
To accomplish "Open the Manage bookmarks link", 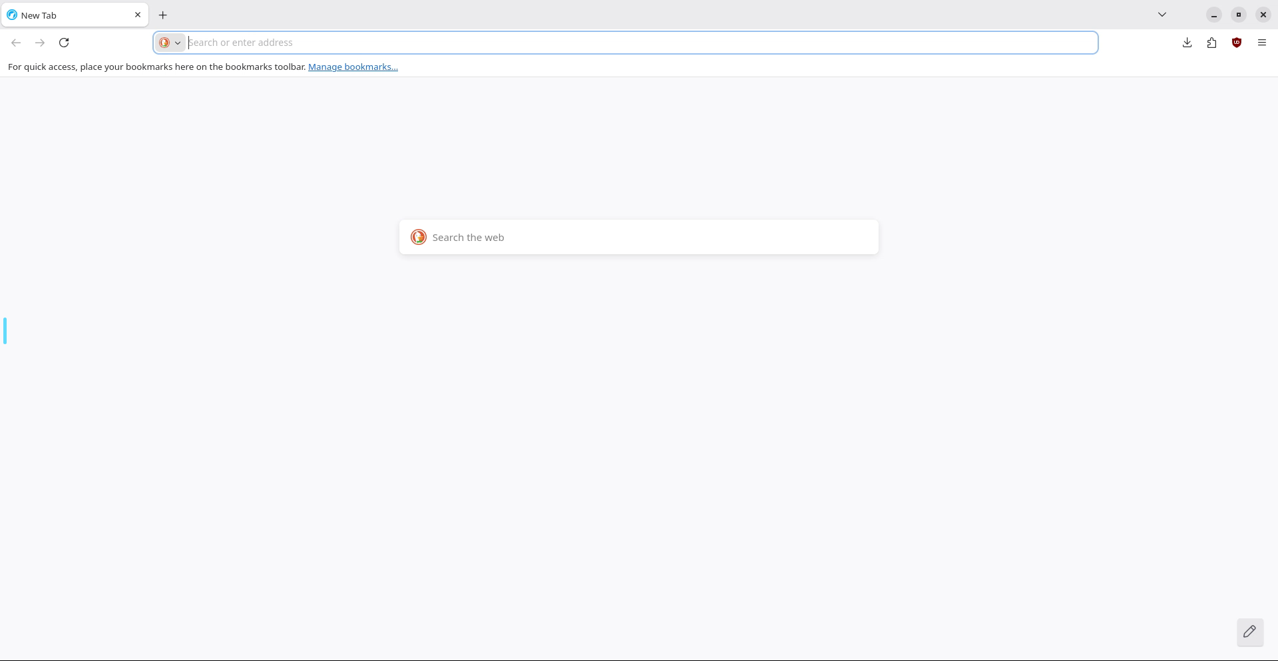I will coord(353,67).
